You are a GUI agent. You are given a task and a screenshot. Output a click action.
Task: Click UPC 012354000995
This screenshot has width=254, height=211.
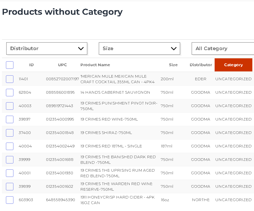[x=60, y=119]
